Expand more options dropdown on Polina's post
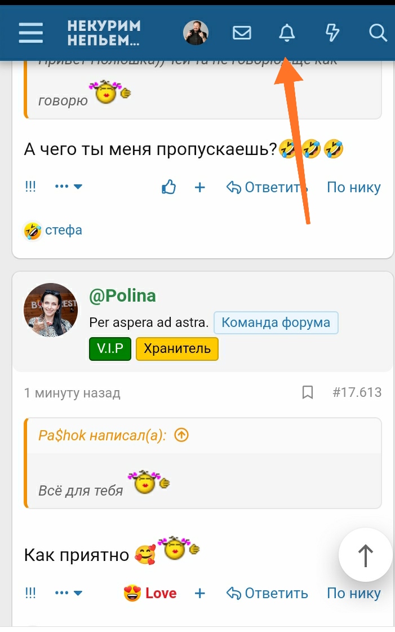 tap(69, 593)
